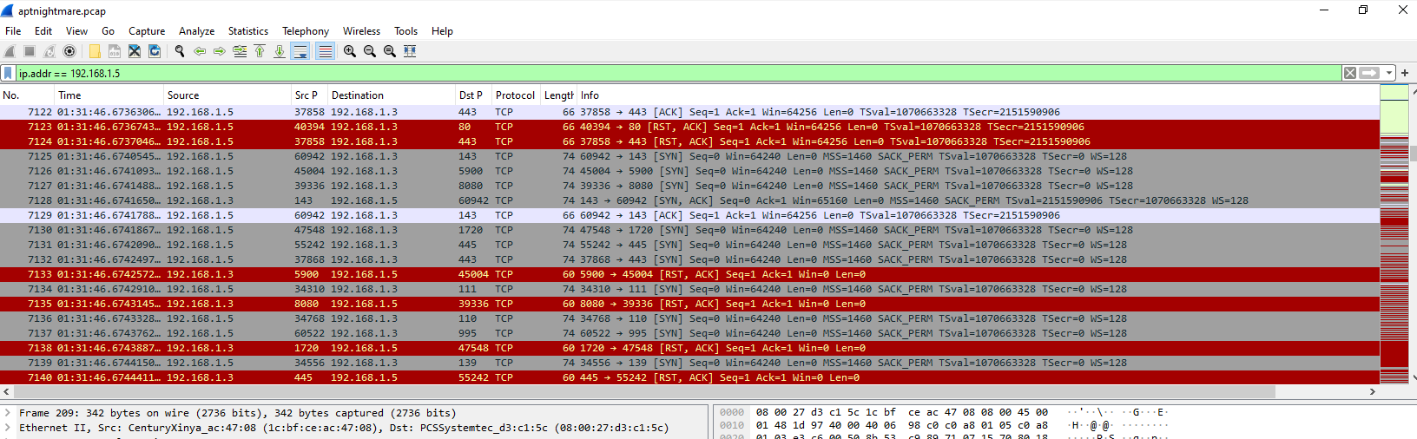Go back in packet history arrow
The image size is (1417, 439).
[200, 51]
